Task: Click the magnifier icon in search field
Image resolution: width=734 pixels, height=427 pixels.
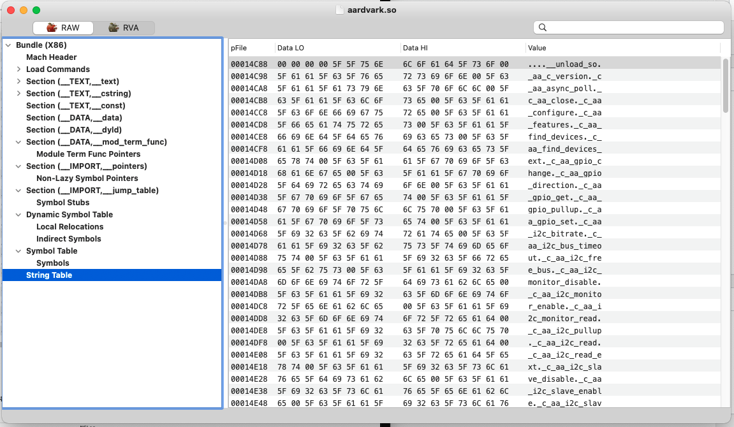Action: tap(543, 27)
